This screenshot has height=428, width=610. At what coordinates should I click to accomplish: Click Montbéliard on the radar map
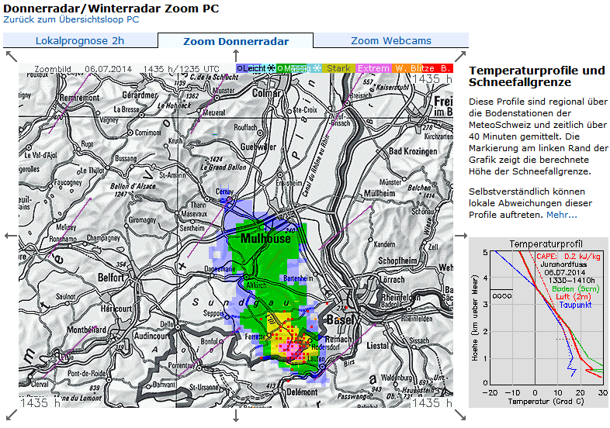(x=86, y=330)
